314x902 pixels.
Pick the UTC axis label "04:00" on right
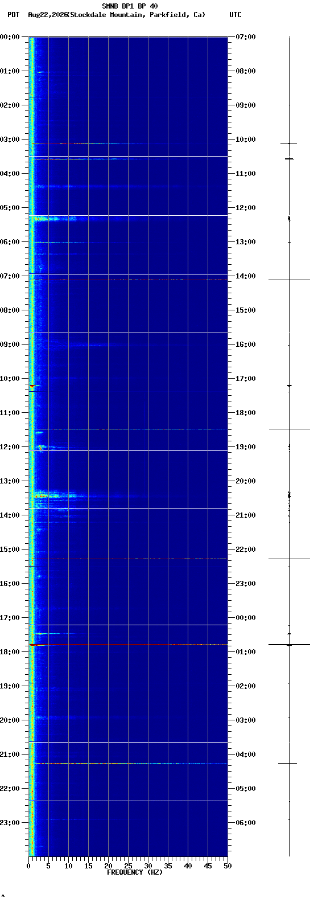(x=245, y=755)
